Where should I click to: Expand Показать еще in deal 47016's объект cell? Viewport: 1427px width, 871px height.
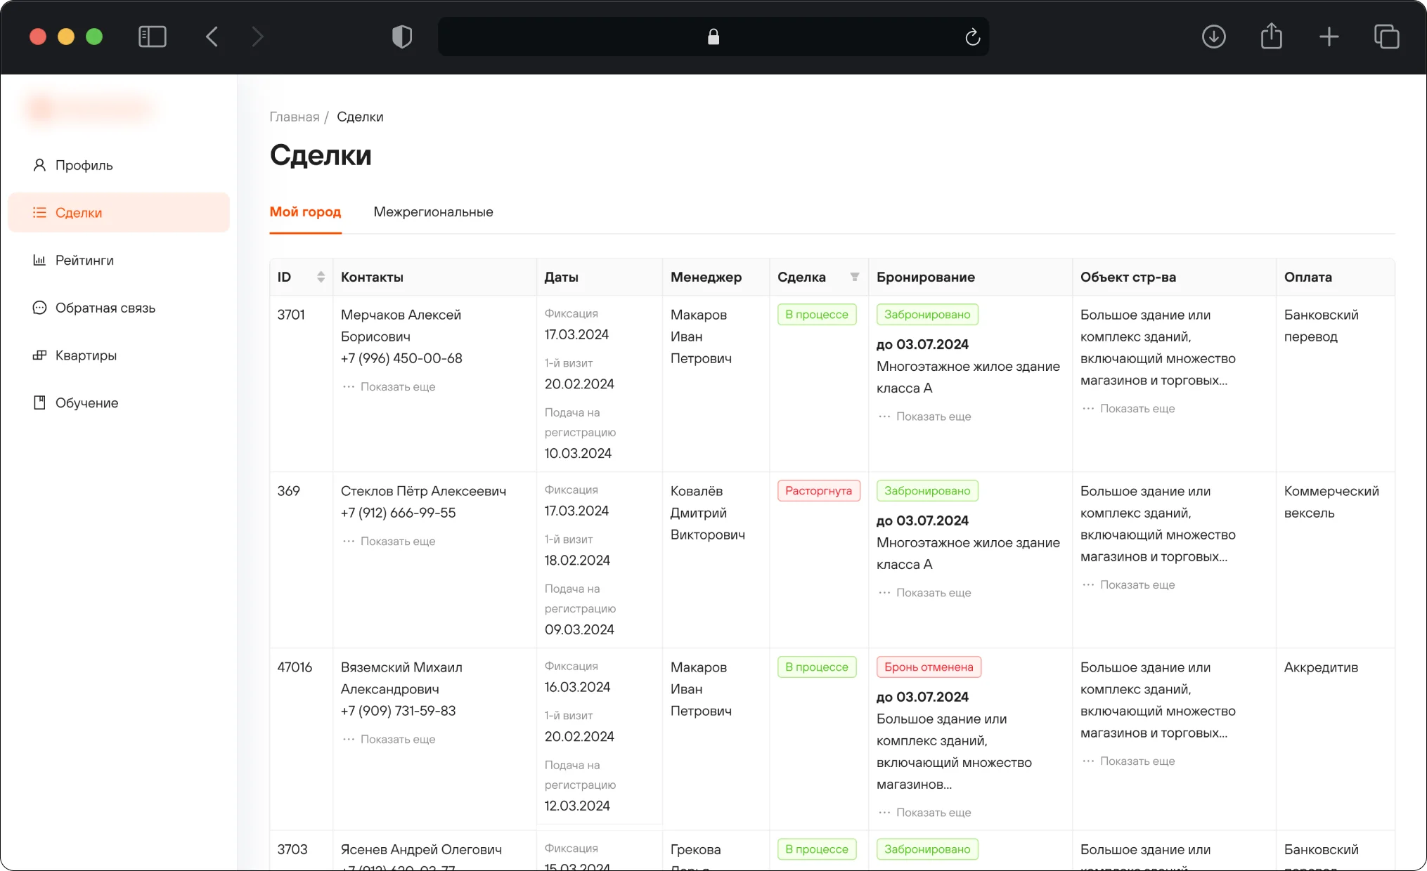tap(1137, 761)
